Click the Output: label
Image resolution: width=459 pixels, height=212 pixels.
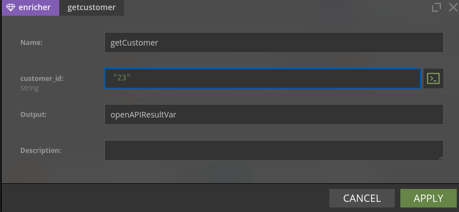[x=34, y=115]
